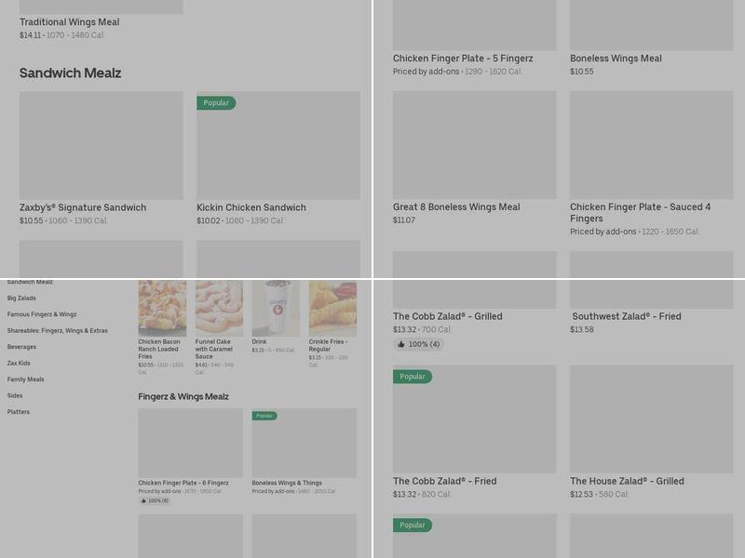745x558 pixels.
Task: Click Popular badge on Kickin Chicken Sandwich
Action: [x=216, y=103]
